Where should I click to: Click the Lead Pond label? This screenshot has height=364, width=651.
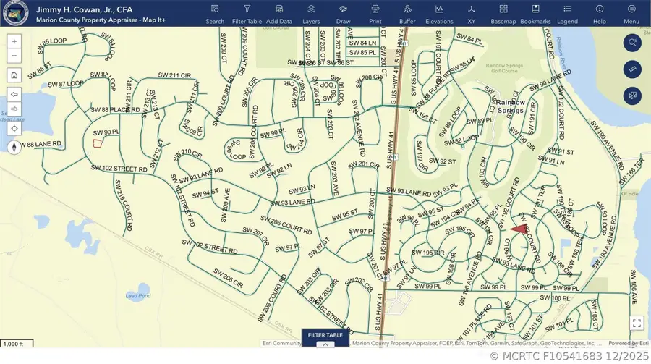tap(138, 296)
